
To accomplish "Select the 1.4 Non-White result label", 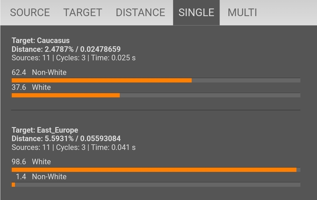I will (x=41, y=177).
